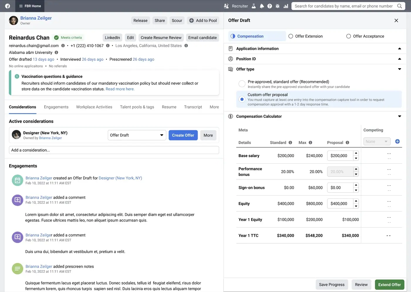
Task: Switch to Talent pools & tags tab
Action: (137, 107)
